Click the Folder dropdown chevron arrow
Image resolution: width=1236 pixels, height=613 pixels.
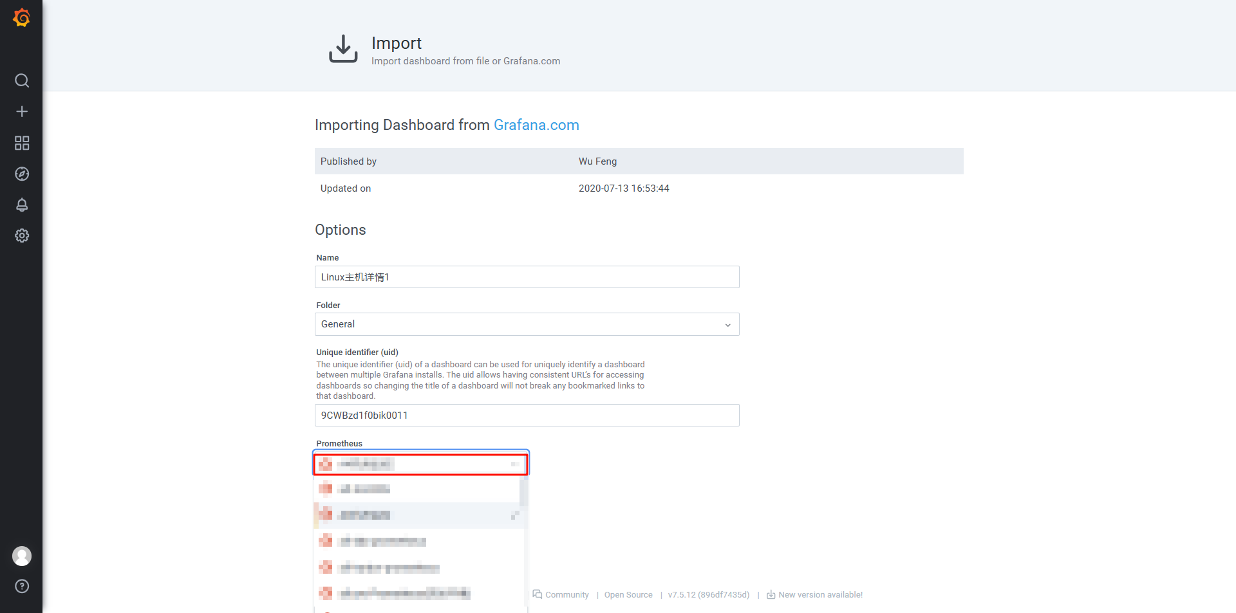coord(727,325)
